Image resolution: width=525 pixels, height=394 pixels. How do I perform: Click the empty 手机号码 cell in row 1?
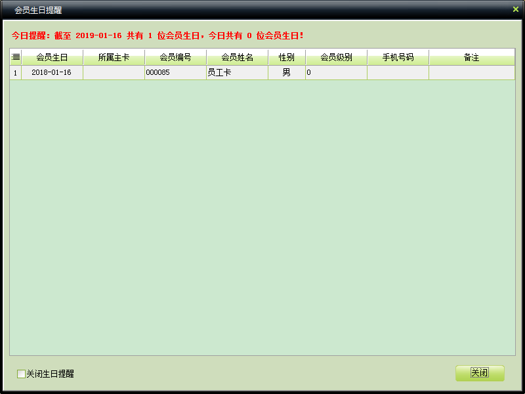pyautogui.click(x=398, y=72)
